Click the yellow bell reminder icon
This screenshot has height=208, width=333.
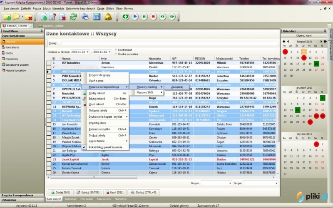coord(108,17)
